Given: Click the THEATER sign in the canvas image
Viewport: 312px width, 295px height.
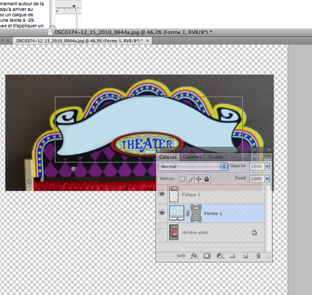Looking at the screenshot, I should (147, 144).
